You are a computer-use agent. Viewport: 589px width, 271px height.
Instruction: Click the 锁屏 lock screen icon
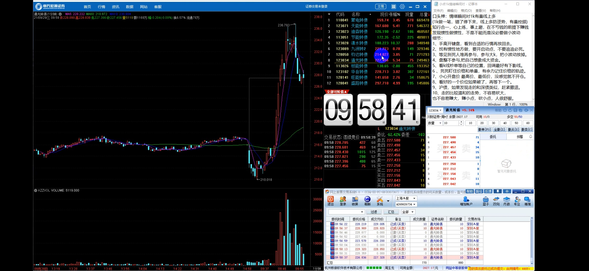click(x=355, y=201)
